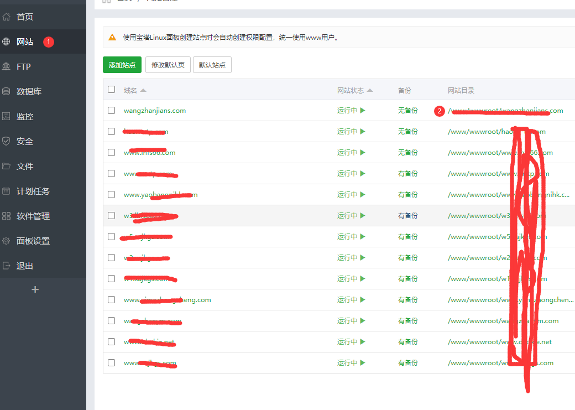Screen dimensions: 575x410
Task: Open the 安全 security settings
Action: [24, 141]
